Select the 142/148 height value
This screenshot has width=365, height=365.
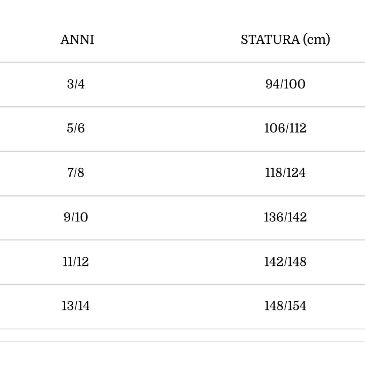[285, 262]
